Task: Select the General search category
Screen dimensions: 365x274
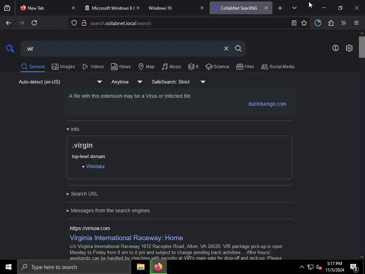Action: pyautogui.click(x=33, y=67)
